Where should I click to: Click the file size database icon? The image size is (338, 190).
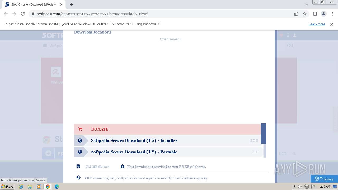pos(78,166)
